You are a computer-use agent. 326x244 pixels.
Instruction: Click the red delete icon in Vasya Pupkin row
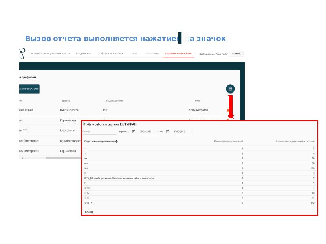tap(228, 110)
